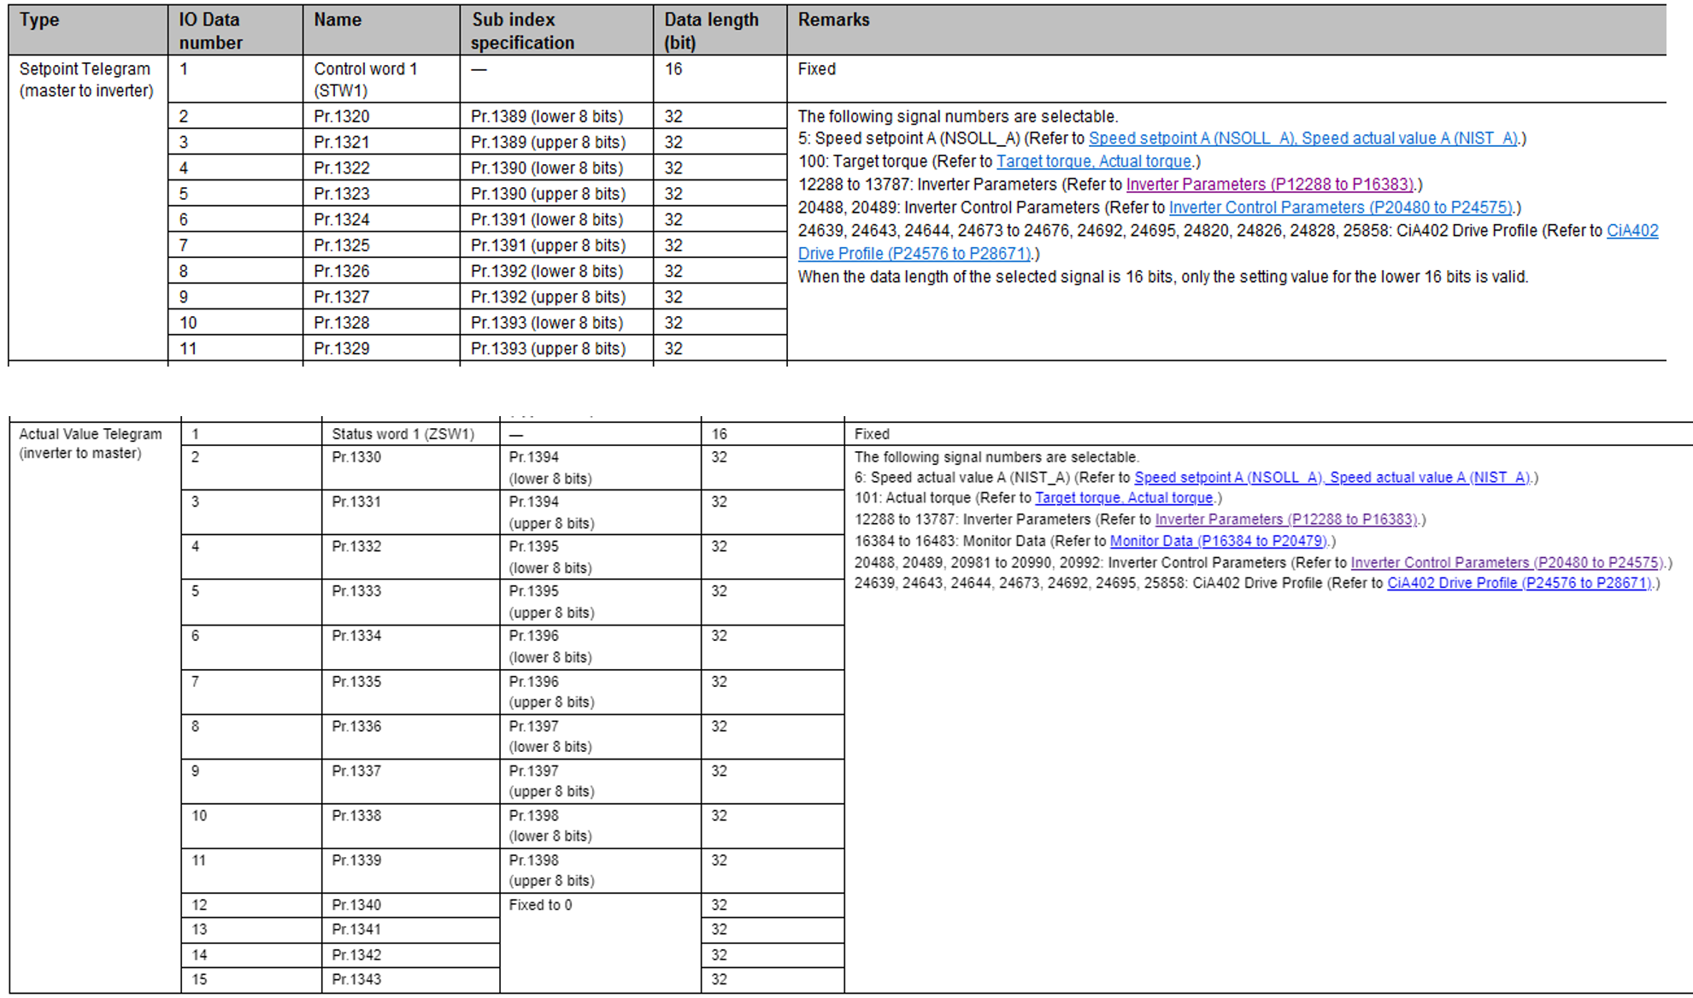Select the Pr.1325 name cell
The image size is (1693, 998).
click(x=381, y=245)
